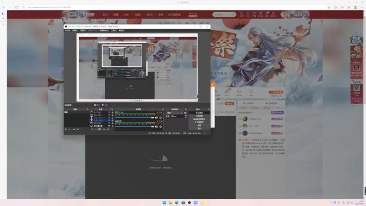Open the File menu in OBS

tap(67, 30)
